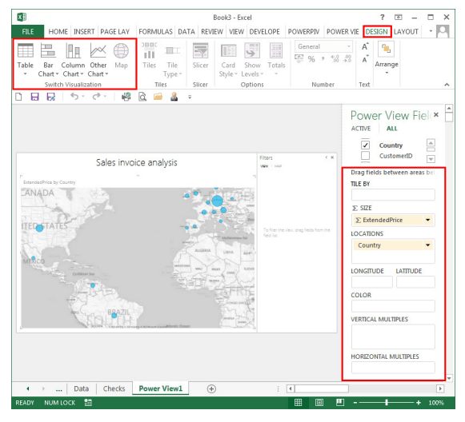465x422 pixels.
Task: Open the ribbon display options button
Action: coord(399,17)
